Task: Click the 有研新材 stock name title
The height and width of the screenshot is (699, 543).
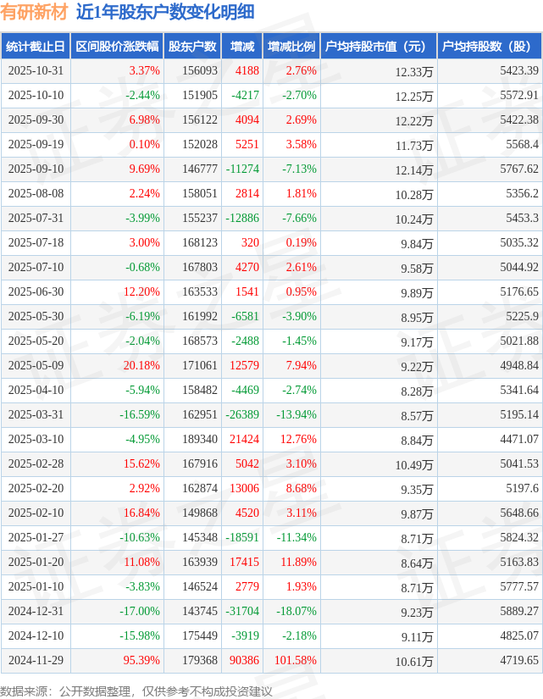Action: point(34,13)
